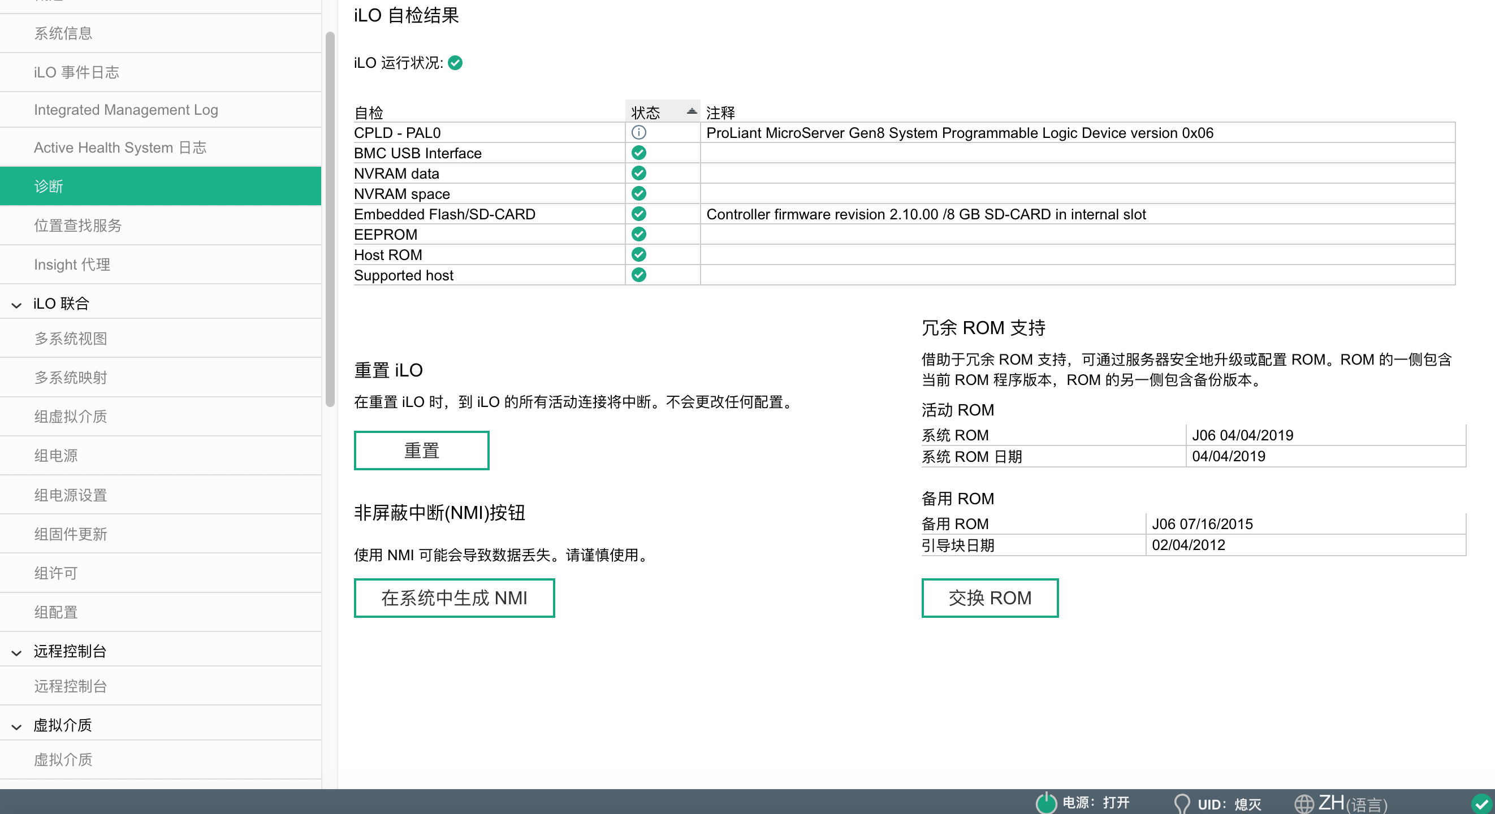
Task: Click the J06 04/04/2019 system ROM value
Action: (x=1243, y=435)
